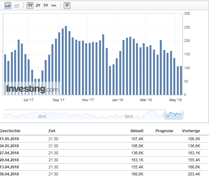209x178 pixels.
Task: Click the Jul '17 axis label
Action: click(28, 100)
